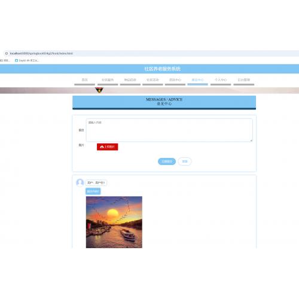Click the user avatar icon in message list
This screenshot has width=299, height=299.
(x=80, y=182)
